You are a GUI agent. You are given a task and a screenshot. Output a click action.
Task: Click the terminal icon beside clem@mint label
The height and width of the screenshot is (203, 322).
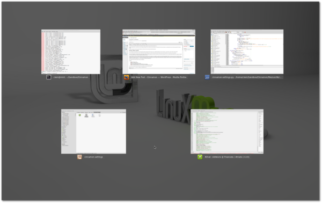(x=49, y=77)
